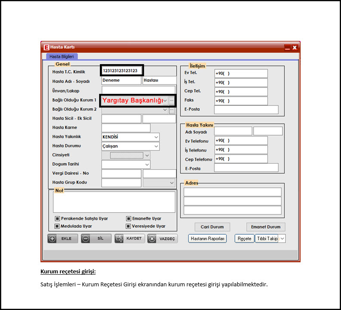
Task: Click the Vergi No input field
Action: coord(160,174)
